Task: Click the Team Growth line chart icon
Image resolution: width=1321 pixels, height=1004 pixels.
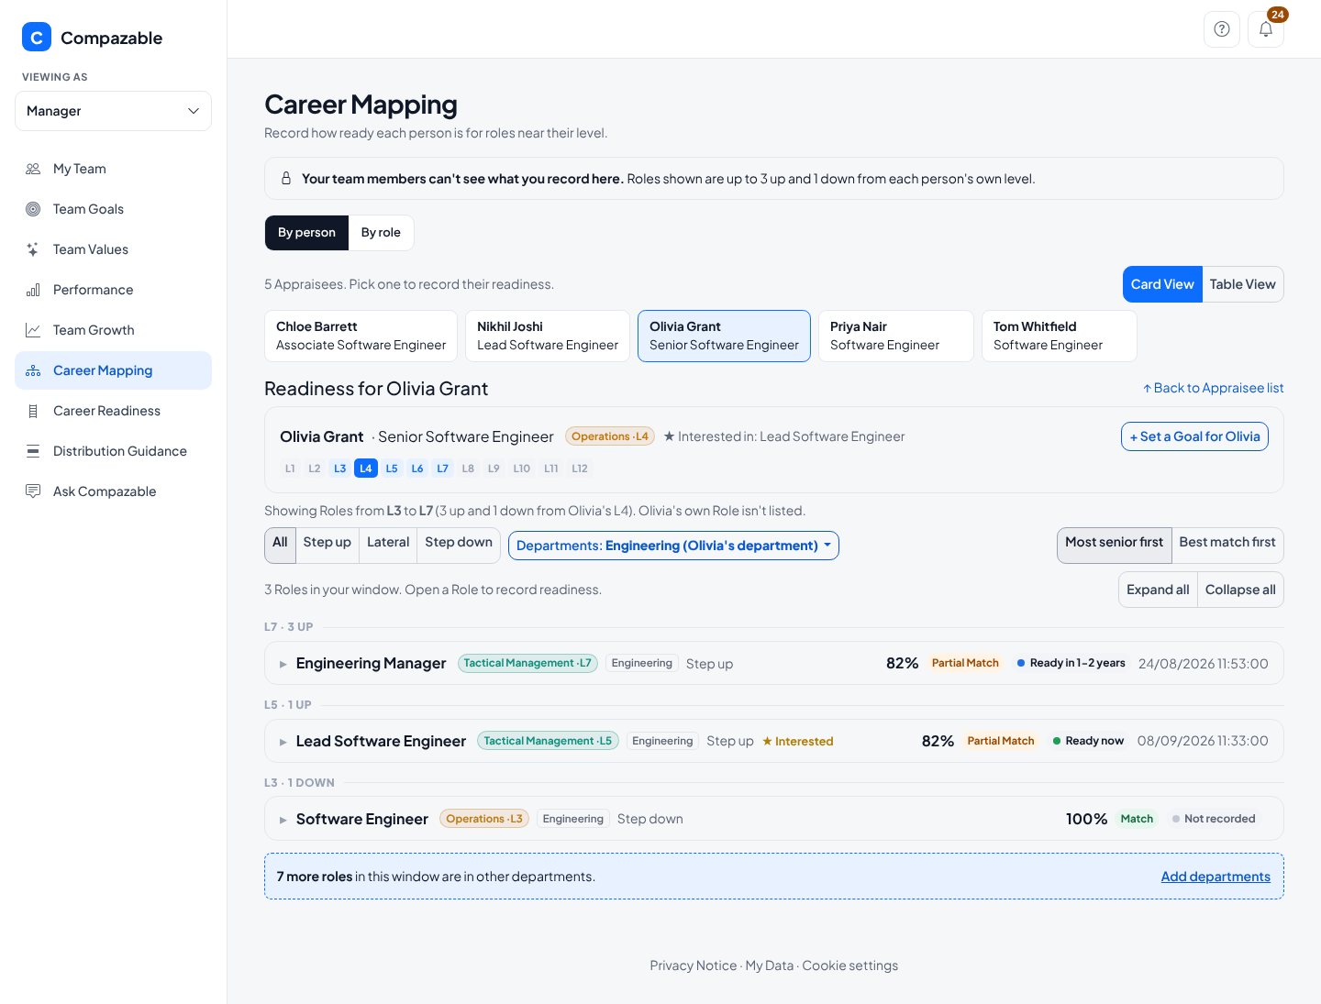Action: coord(33,330)
